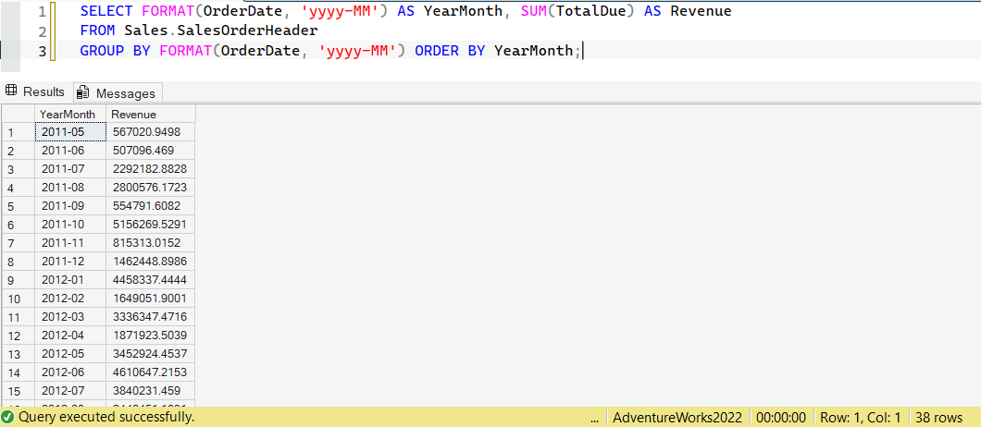Click cell 2012-07 in results
This screenshot has width=981, height=427.
pyautogui.click(x=70, y=390)
